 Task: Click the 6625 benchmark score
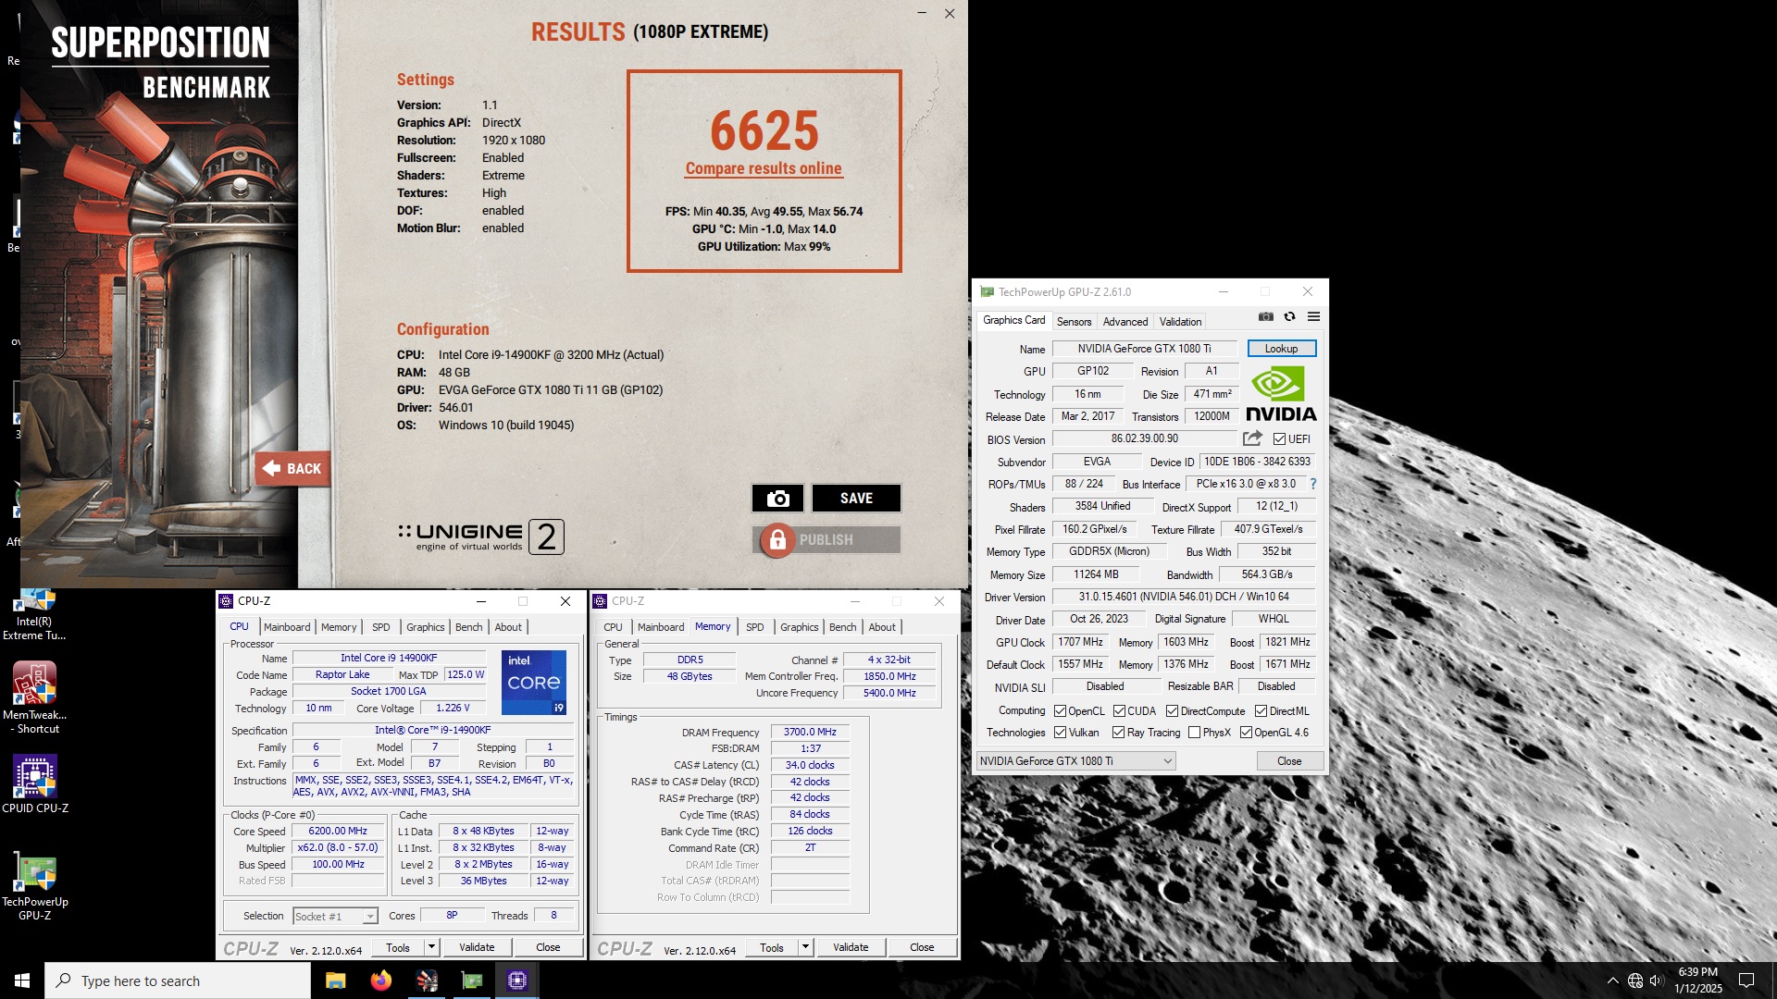pyautogui.click(x=764, y=129)
